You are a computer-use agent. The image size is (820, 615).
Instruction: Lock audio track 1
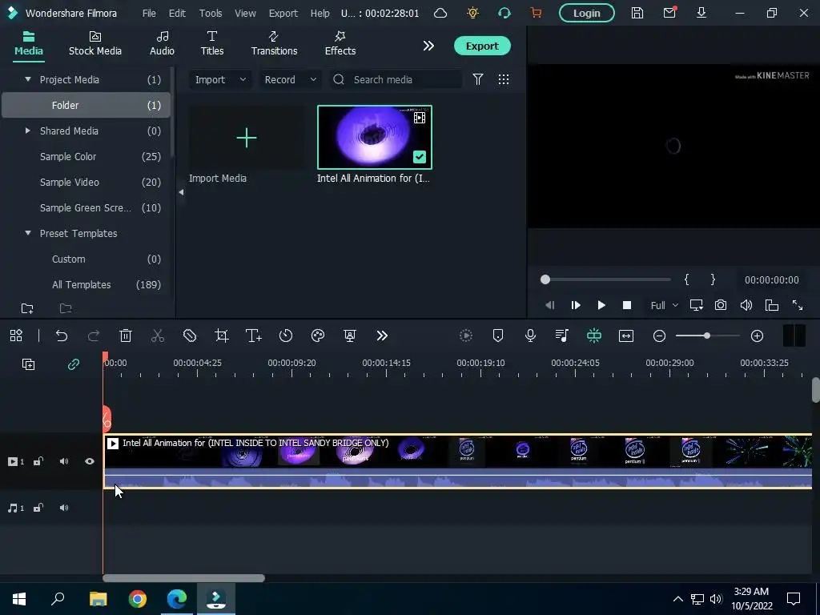coord(38,508)
